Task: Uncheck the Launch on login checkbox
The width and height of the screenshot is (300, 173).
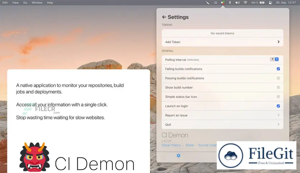Action: click(x=278, y=106)
